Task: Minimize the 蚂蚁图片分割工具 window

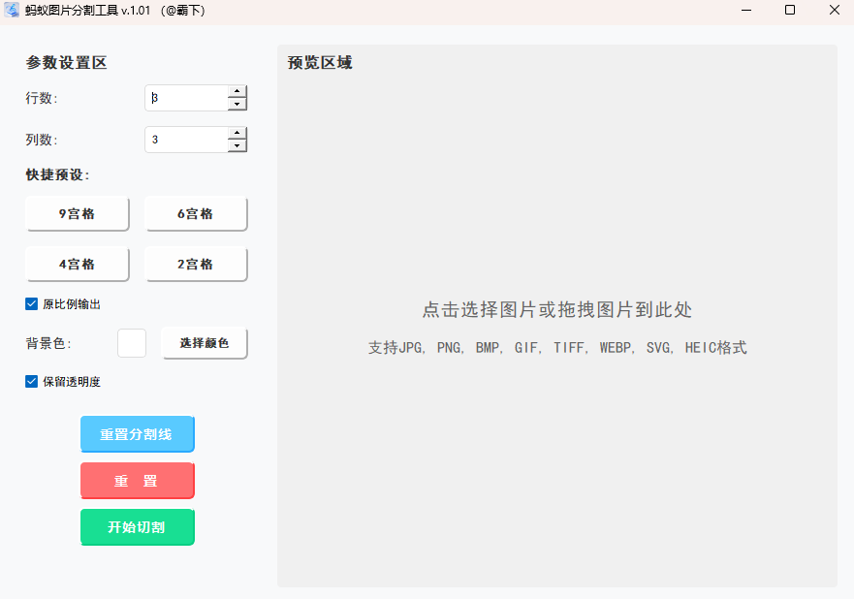Action: coord(746,11)
